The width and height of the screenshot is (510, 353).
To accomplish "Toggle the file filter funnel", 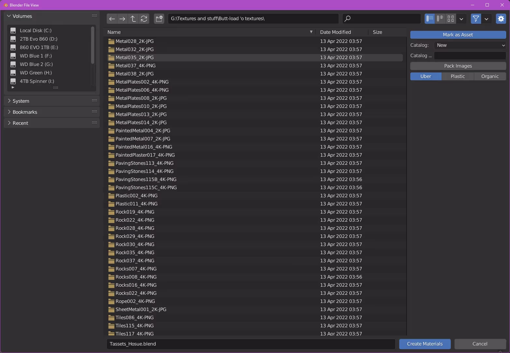I will [476, 19].
